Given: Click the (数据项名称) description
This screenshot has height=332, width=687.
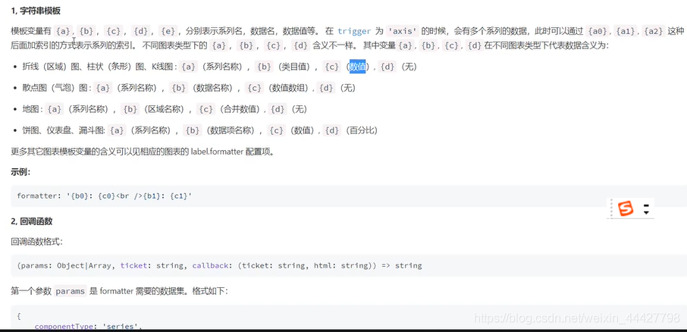Looking at the screenshot, I should (230, 130).
